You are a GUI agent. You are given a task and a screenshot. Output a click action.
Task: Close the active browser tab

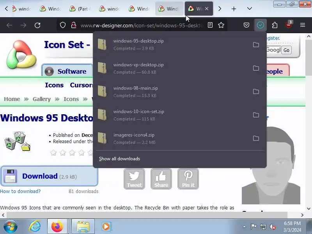pos(207,9)
